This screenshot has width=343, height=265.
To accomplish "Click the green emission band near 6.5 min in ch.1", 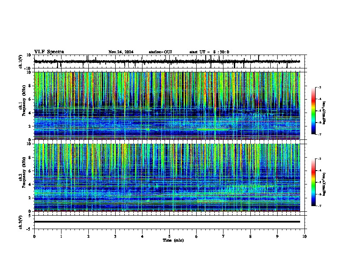I will coord(212,129).
